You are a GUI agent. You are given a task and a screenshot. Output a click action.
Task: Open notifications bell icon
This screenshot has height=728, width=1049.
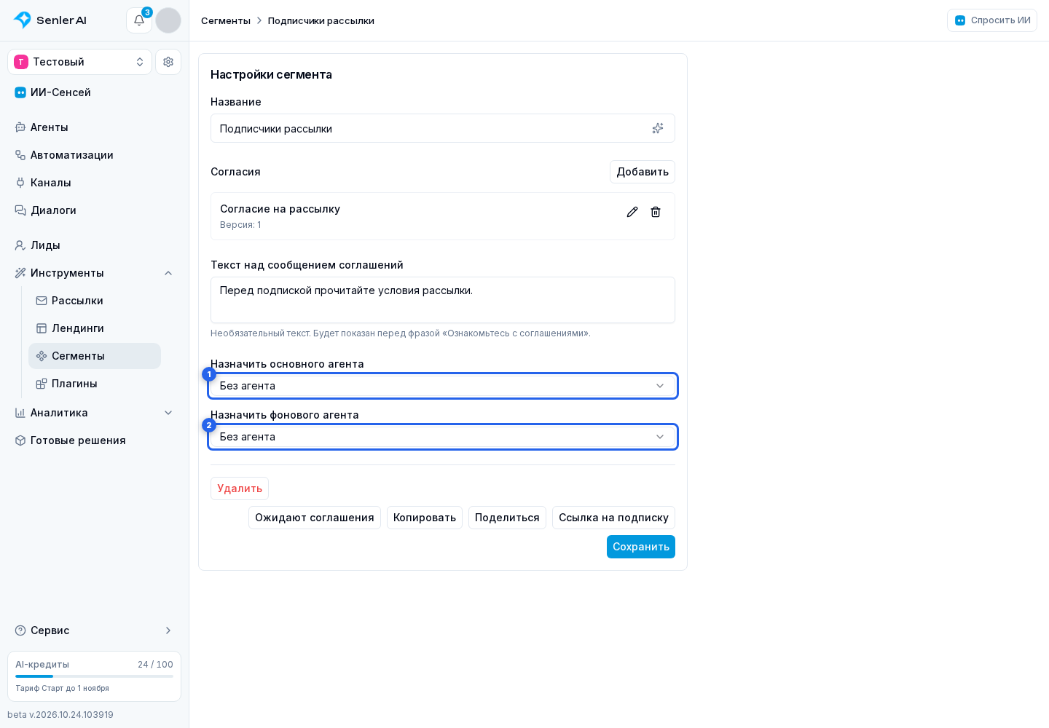pos(139,20)
